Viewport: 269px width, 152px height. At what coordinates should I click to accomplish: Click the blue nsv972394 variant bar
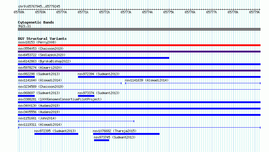click(x=169, y=77)
